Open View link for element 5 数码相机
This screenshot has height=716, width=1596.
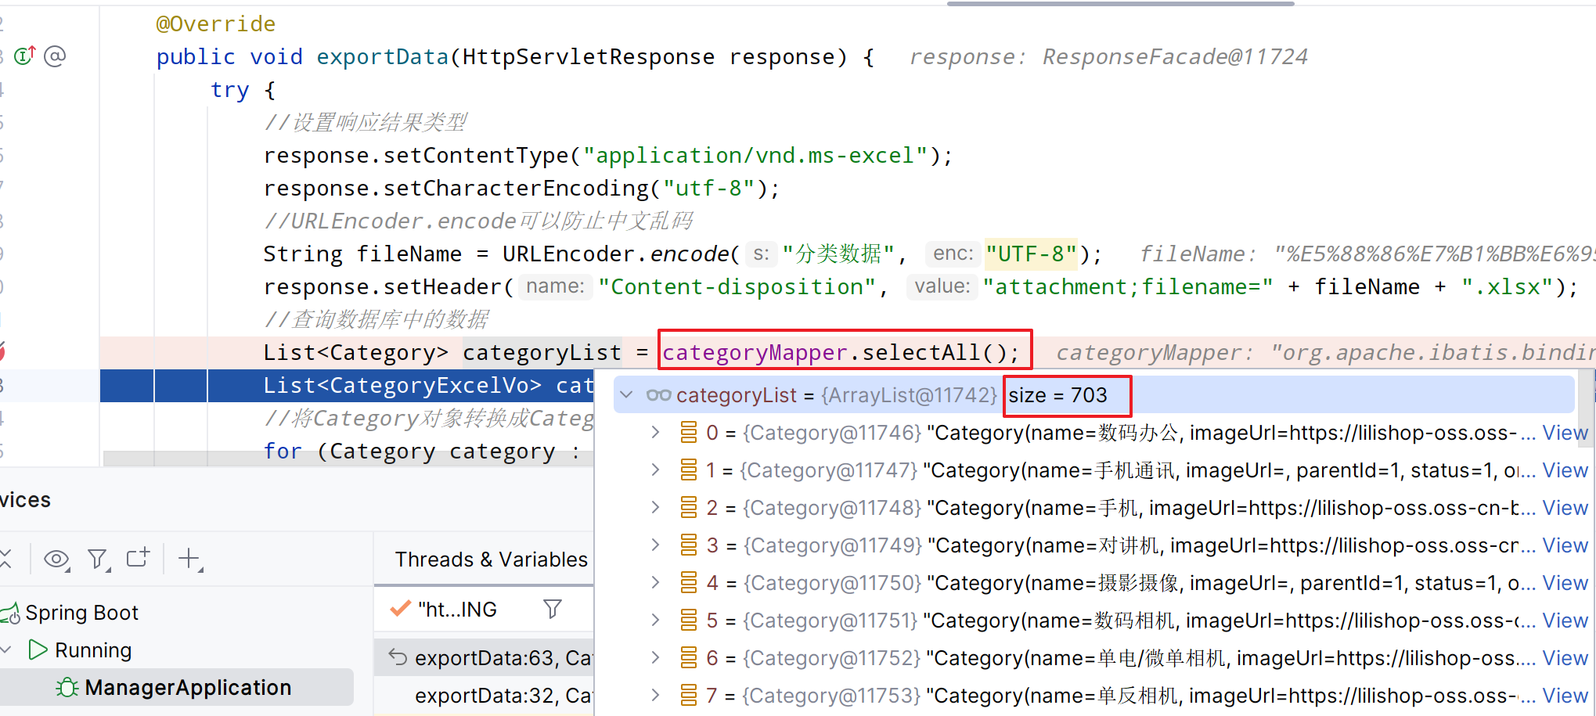[1565, 621]
